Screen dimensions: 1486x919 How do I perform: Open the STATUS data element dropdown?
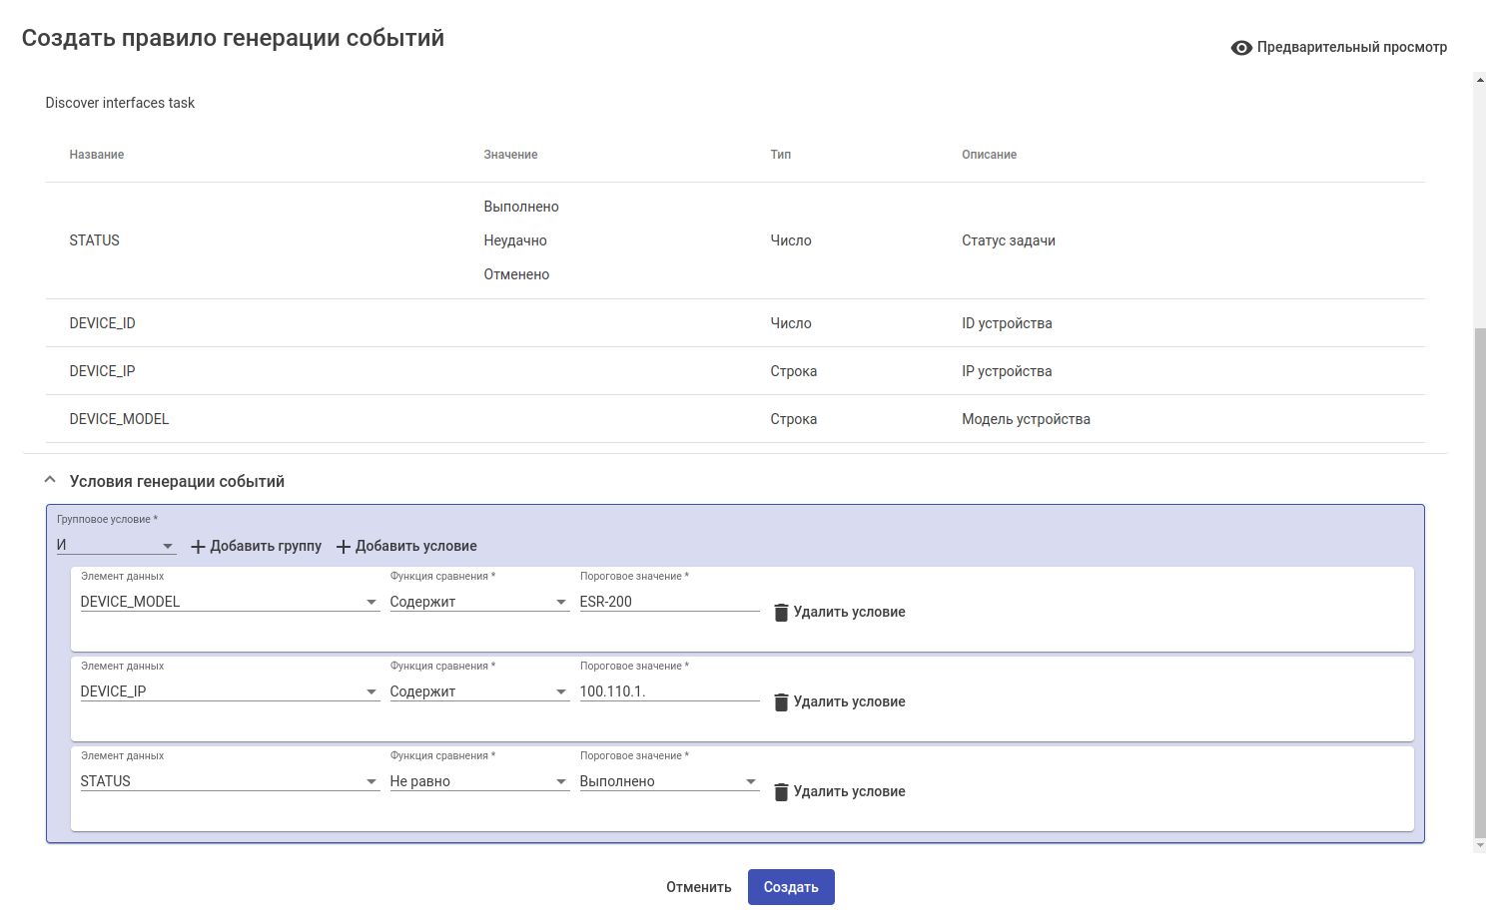pyautogui.click(x=228, y=781)
